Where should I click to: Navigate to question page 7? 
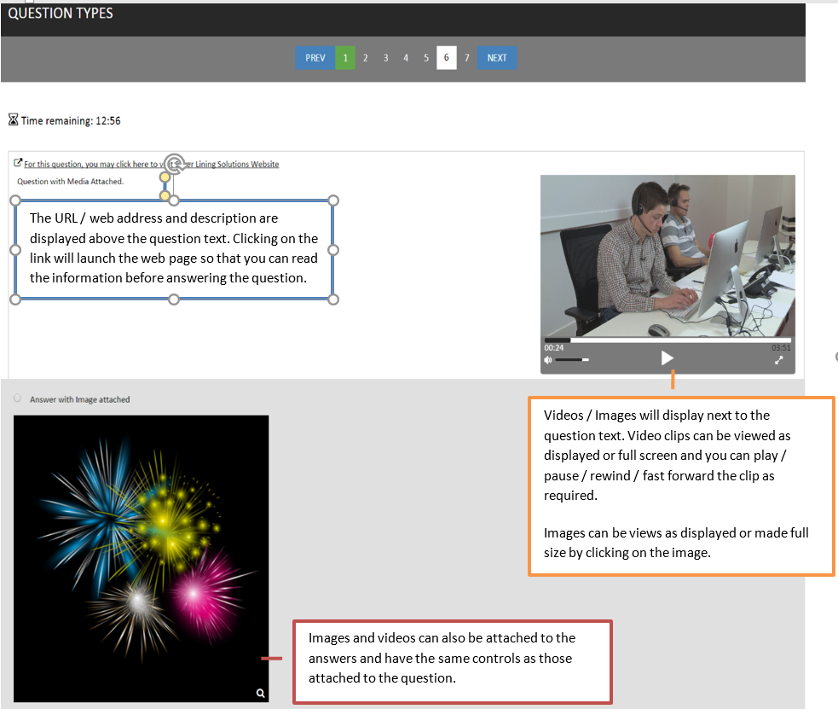[466, 58]
